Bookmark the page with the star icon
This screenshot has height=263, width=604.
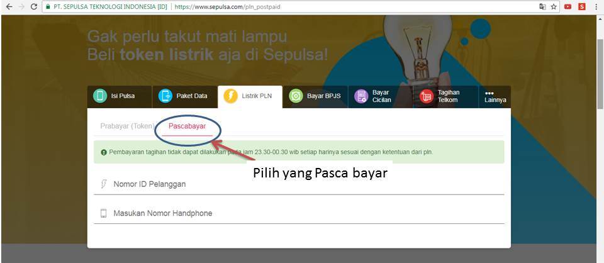point(554,7)
